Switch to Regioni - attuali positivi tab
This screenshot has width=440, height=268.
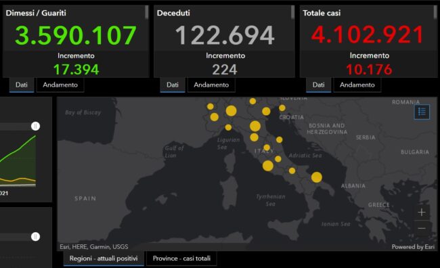click(104, 259)
